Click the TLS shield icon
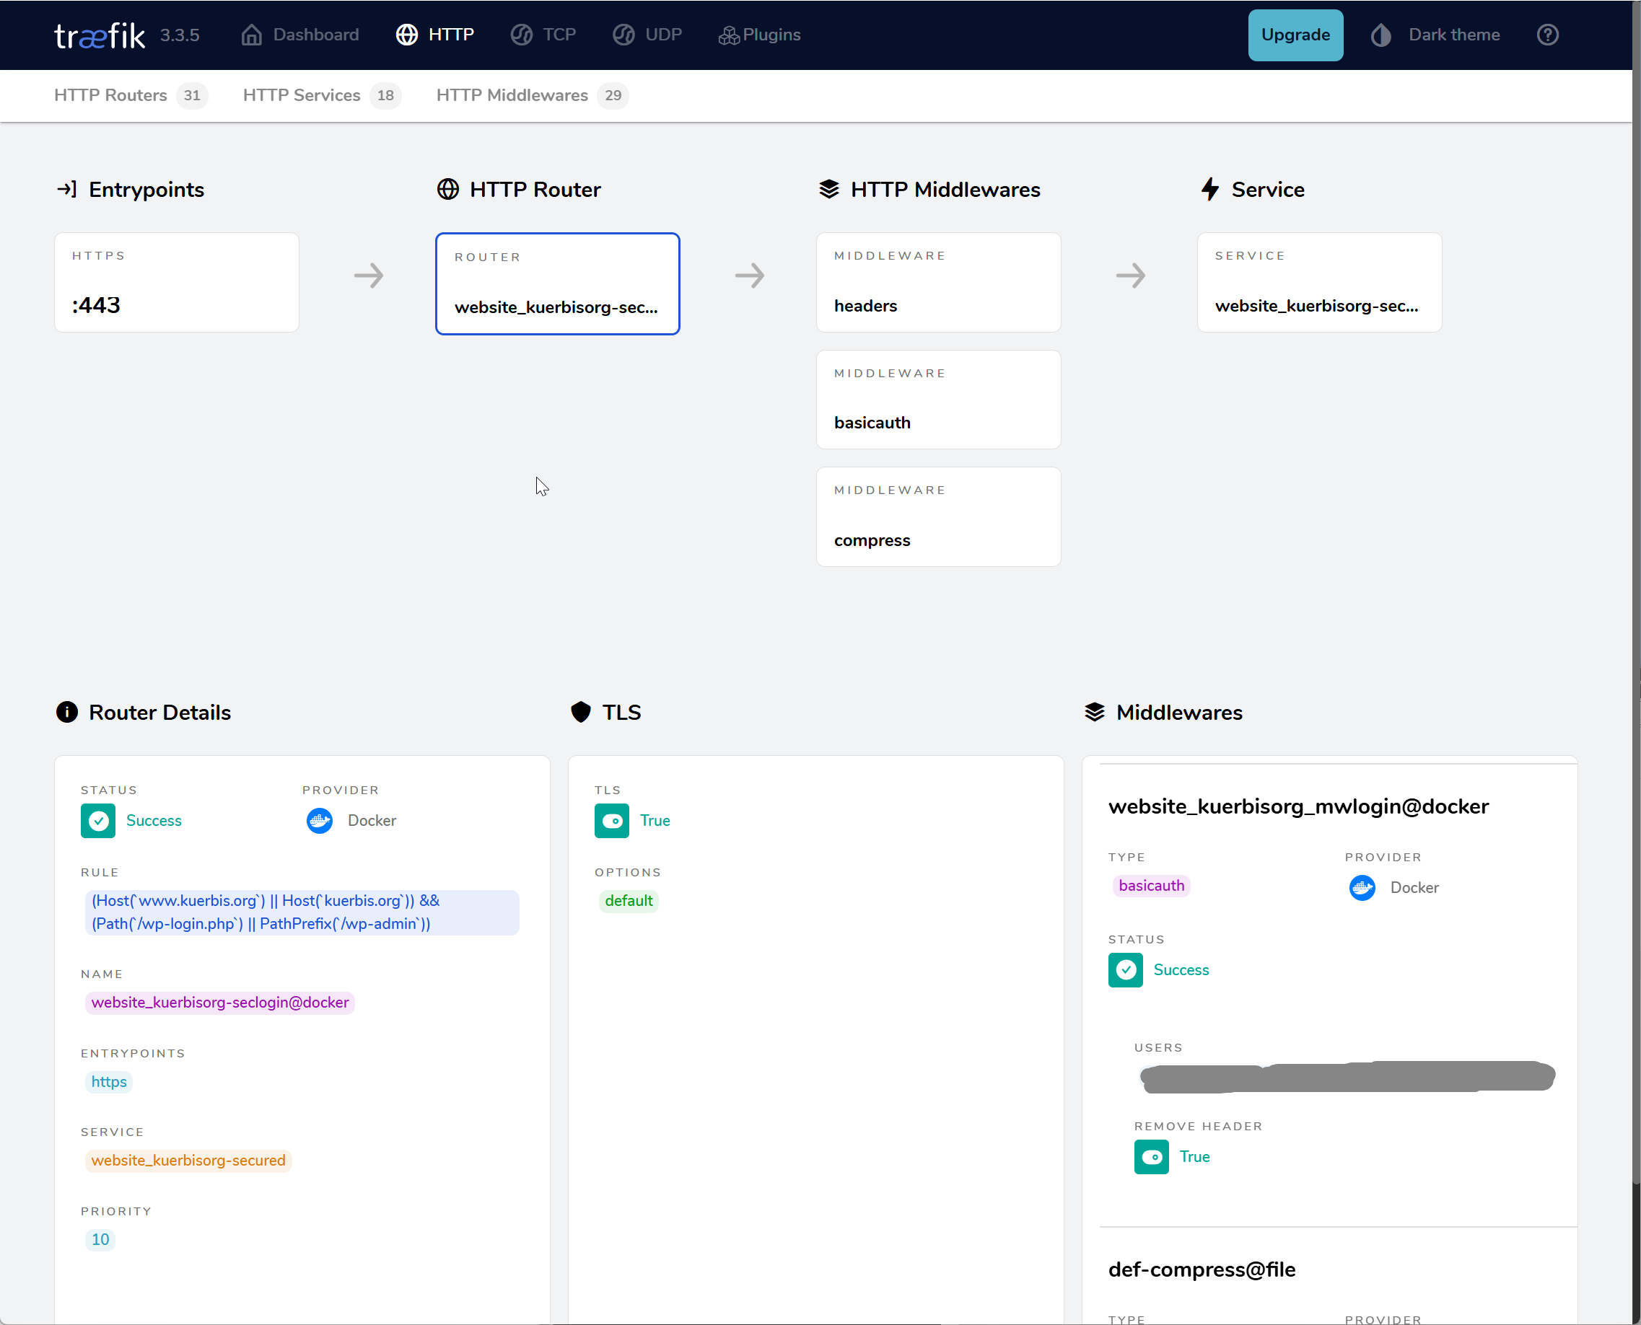1641x1325 pixels. point(581,712)
